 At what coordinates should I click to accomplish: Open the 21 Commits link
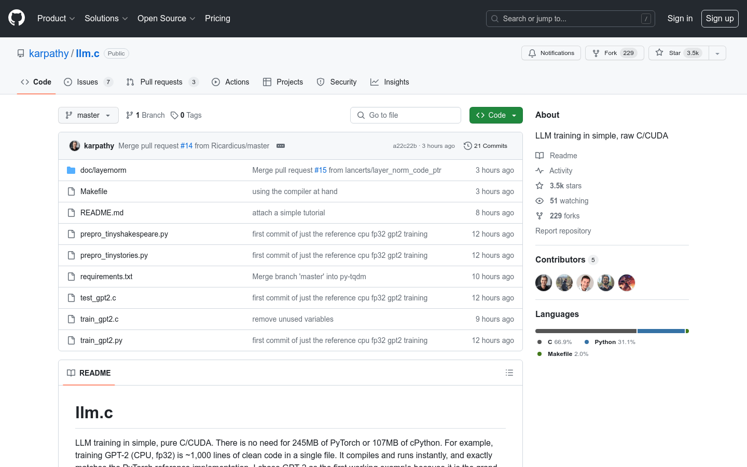[x=486, y=146]
